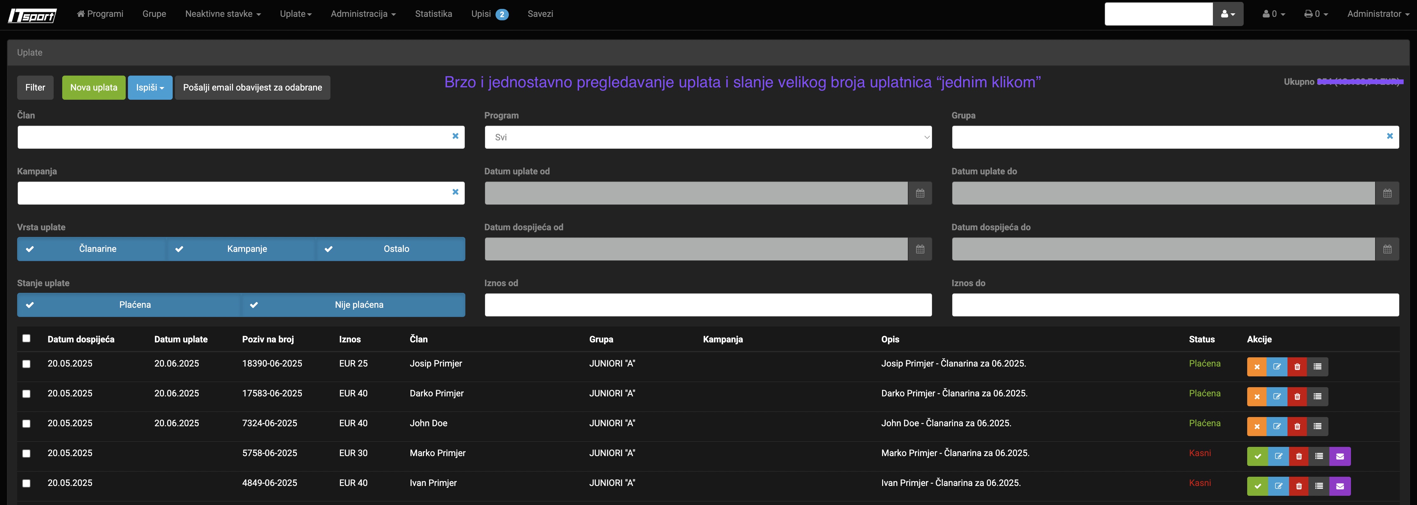The height and width of the screenshot is (505, 1417).
Task: Clear the Član filter field
Action: coord(456,137)
